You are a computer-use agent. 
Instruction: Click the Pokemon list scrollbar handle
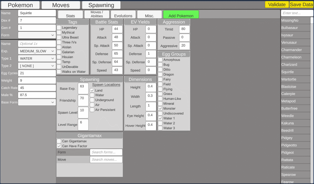point(312,21)
